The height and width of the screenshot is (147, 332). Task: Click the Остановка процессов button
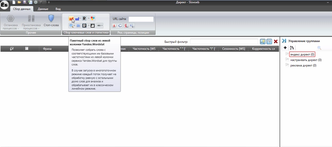(x=11, y=22)
